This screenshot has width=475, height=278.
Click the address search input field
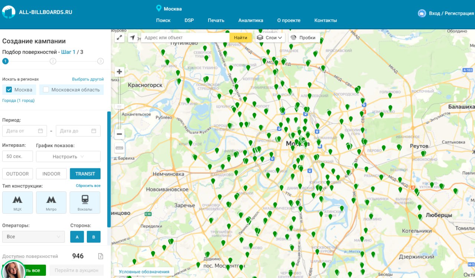tap(185, 37)
